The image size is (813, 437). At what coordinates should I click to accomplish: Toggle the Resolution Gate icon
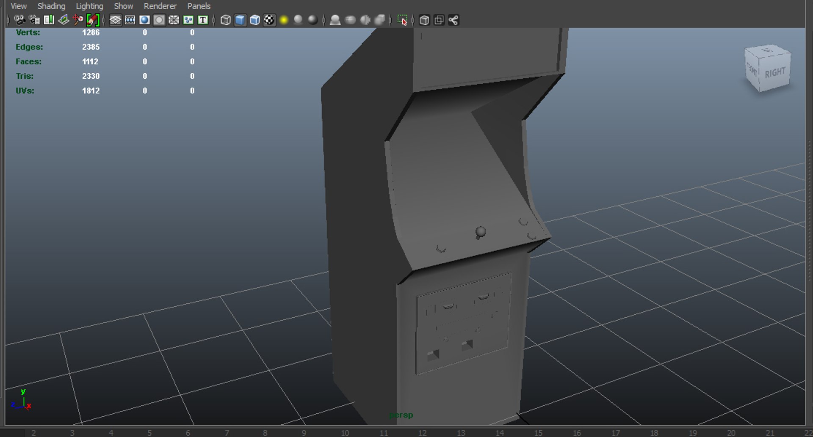click(144, 20)
